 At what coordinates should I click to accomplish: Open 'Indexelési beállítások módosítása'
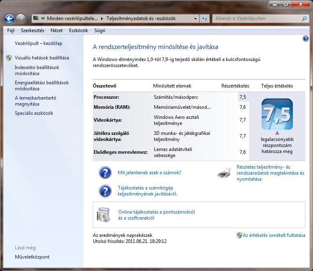[37, 70]
